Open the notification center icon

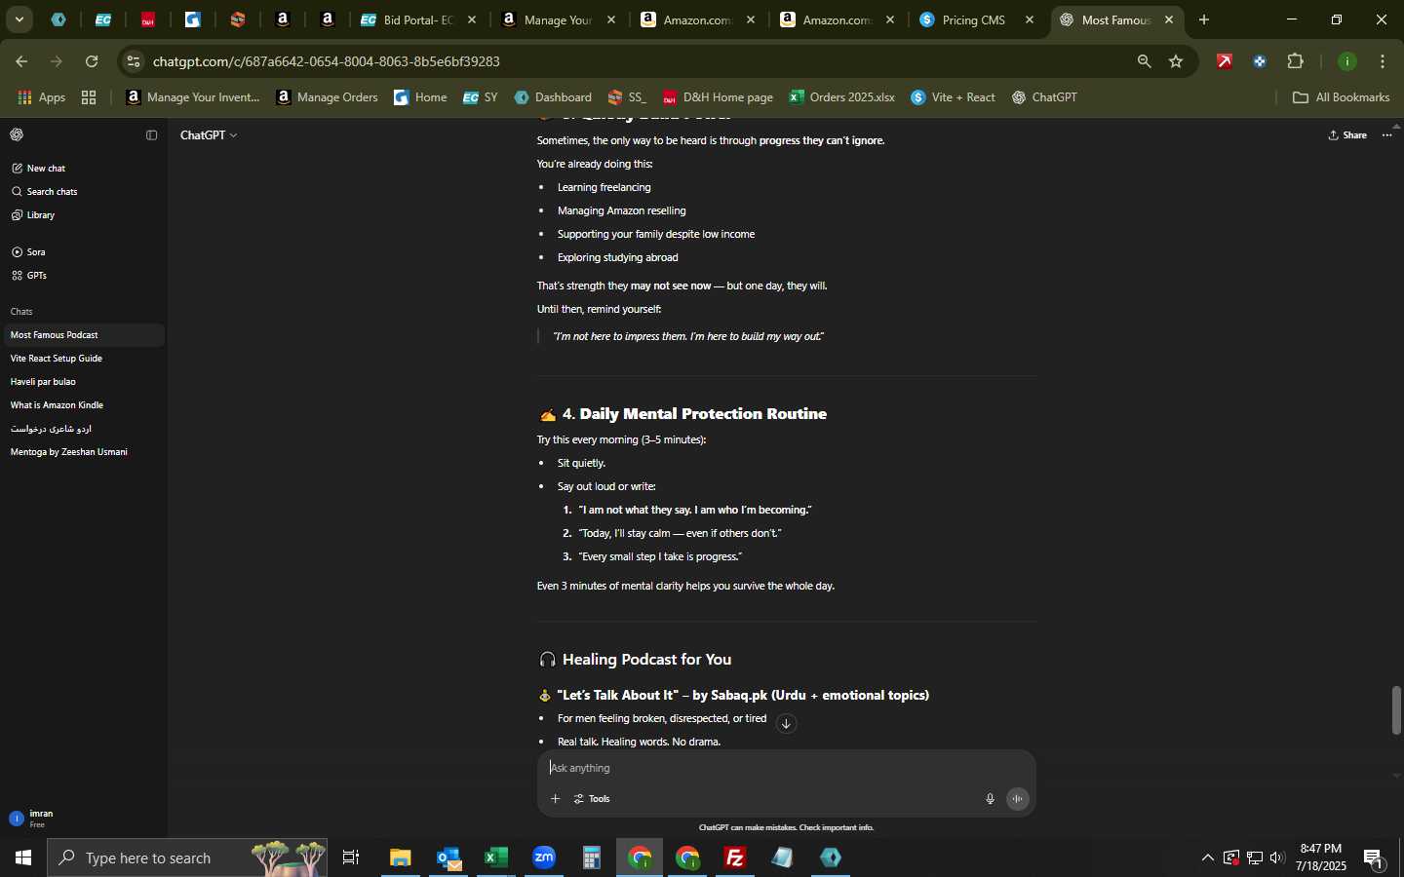coord(1375,858)
